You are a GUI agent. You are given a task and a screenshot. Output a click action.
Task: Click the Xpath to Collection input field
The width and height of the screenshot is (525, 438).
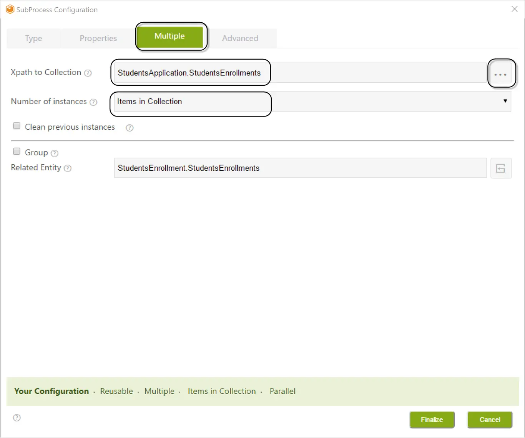[x=301, y=73]
